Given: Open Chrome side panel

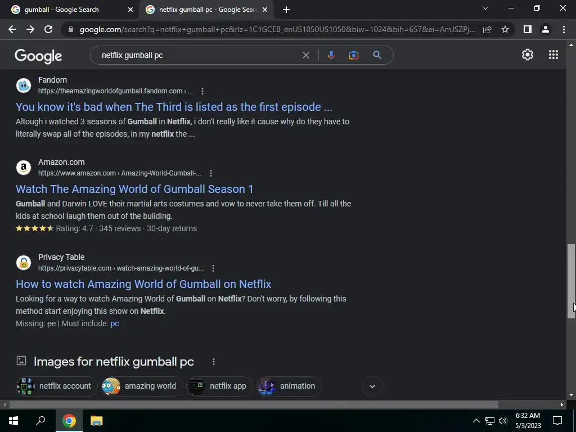Looking at the screenshot, I should (x=528, y=29).
